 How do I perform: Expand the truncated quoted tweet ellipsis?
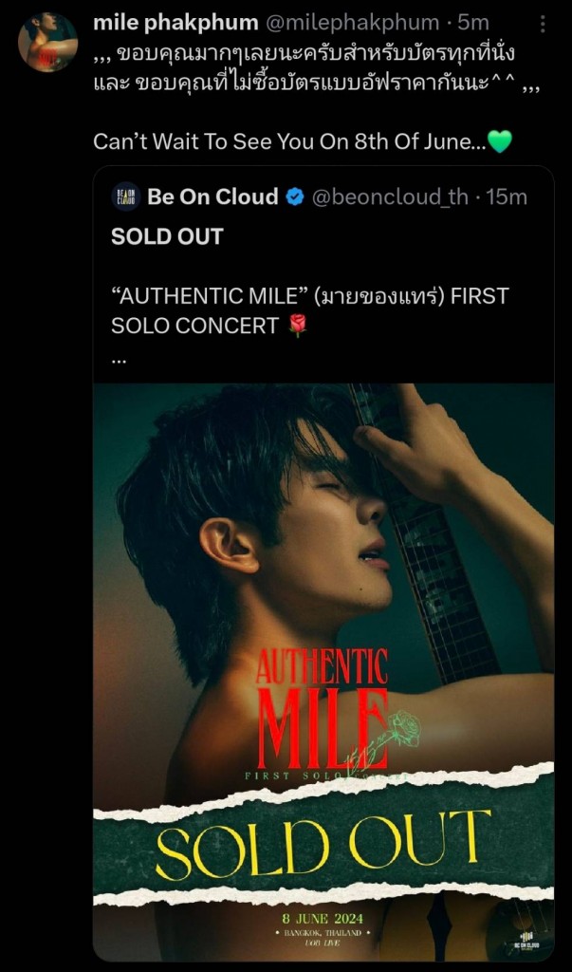[x=119, y=360]
